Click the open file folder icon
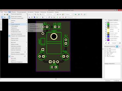122x91 pixels. (5, 14)
